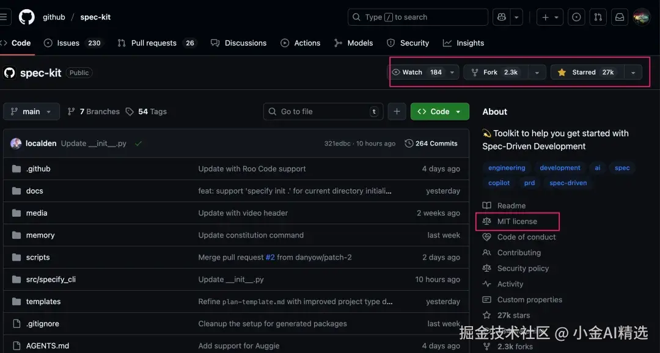Open Copilot chat icon in header
This screenshot has width=660, height=353.
[501, 17]
